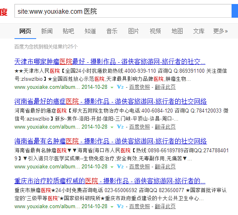Viewport: 238px width, 215px height.
Task: Open the Baidu logo home link
Action: click(4, 12)
